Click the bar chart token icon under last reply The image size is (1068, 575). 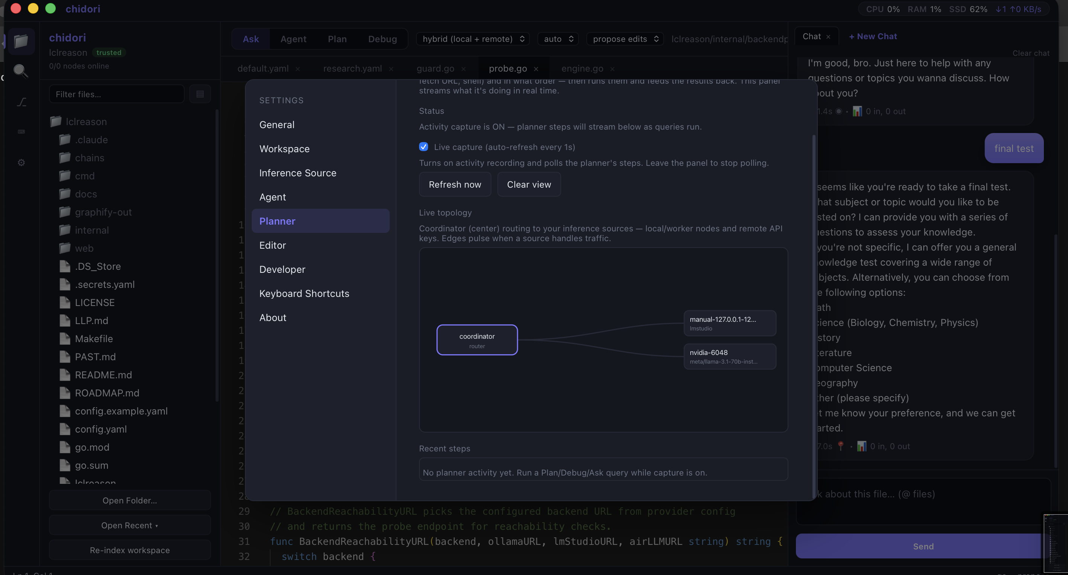point(861,446)
